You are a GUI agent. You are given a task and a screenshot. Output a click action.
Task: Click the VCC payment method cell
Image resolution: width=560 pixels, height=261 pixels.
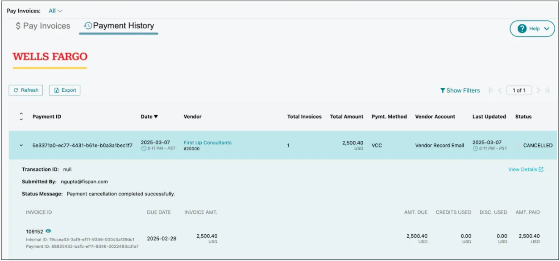pyautogui.click(x=377, y=145)
